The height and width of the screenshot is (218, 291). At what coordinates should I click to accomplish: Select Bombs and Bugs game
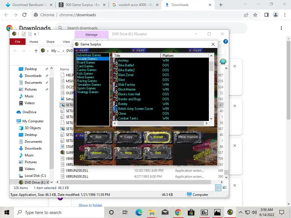(130, 99)
